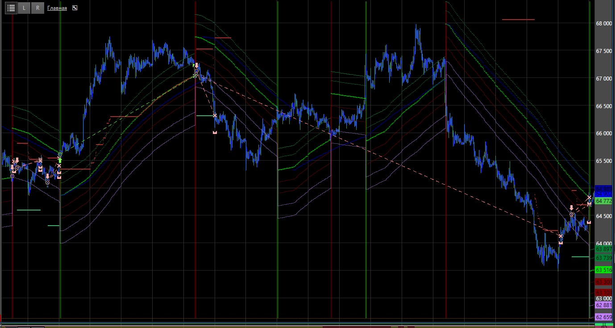
Task: Click the purple 62 881 price label
Action: (604, 305)
